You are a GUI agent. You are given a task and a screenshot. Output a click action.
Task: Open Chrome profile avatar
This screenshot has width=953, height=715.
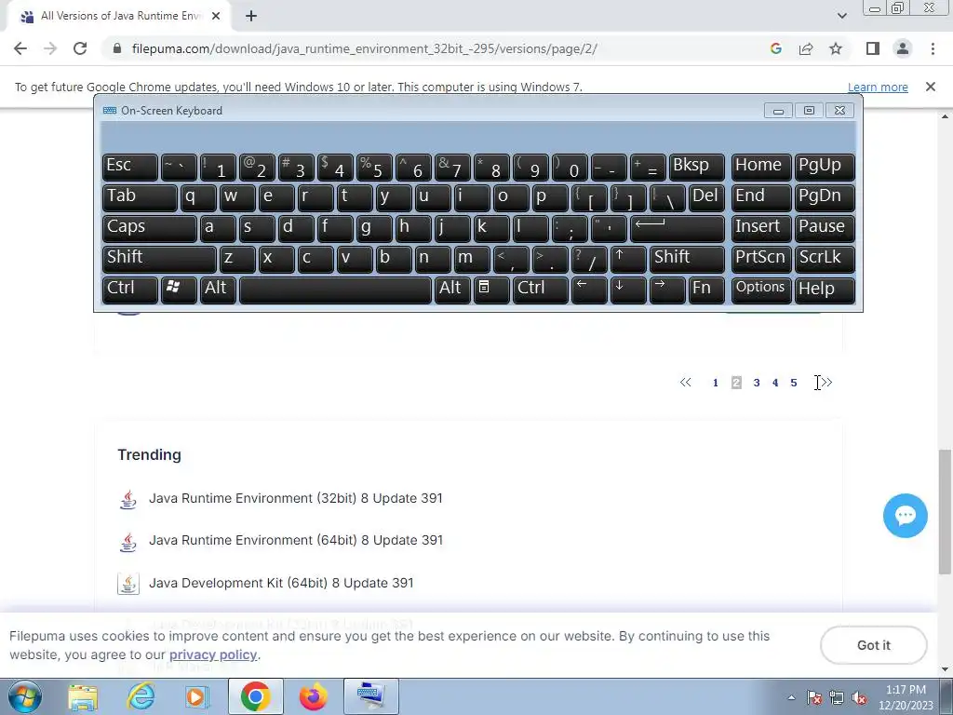tap(903, 48)
